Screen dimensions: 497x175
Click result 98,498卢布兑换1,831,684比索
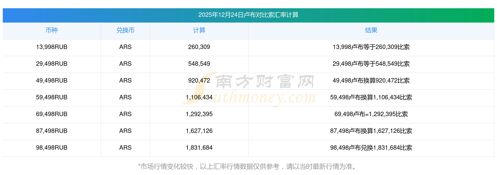(x=371, y=148)
